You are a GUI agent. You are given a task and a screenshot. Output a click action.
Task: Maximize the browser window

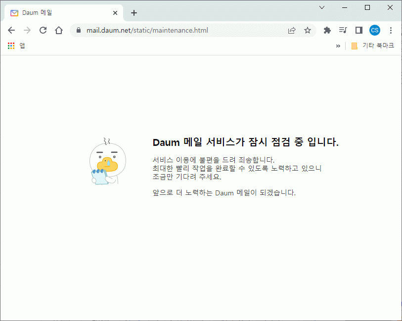367,7
